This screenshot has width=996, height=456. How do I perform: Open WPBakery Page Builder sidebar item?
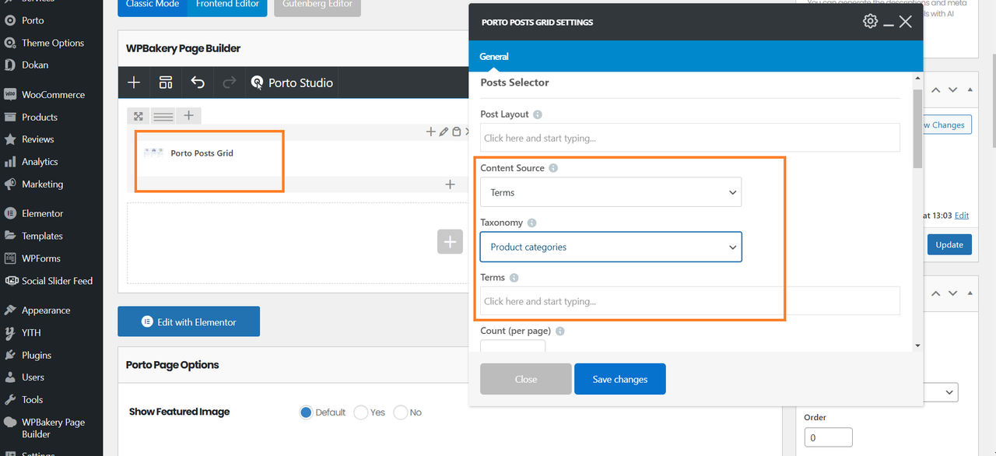[x=51, y=428]
